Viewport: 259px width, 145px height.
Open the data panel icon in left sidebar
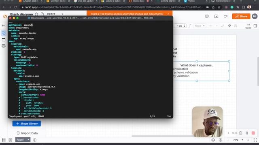click(x=4, y=46)
